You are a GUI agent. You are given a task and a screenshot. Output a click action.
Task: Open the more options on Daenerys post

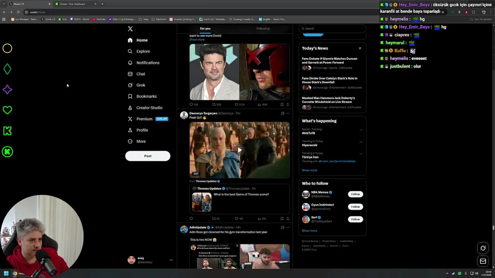(287, 114)
